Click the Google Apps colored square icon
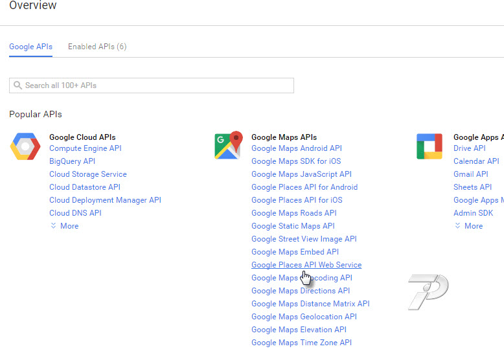Viewport: 504px width, 353px height. (429, 146)
